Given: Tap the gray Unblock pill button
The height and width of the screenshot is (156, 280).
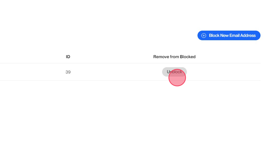Looking at the screenshot, I should point(174,72).
